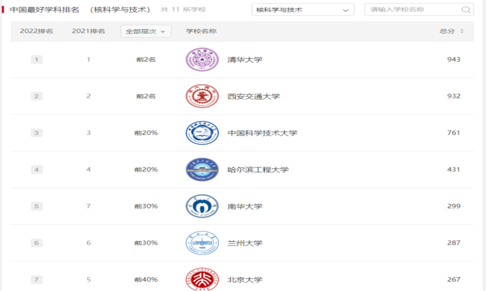Open 南华大学 school link
This screenshot has width=486, height=291.
[245, 206]
